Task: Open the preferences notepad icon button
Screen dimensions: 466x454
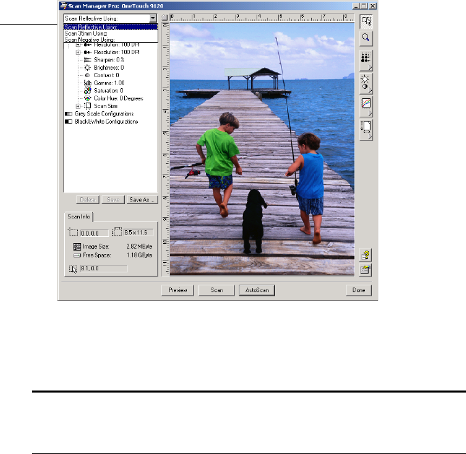Action: pos(365,270)
